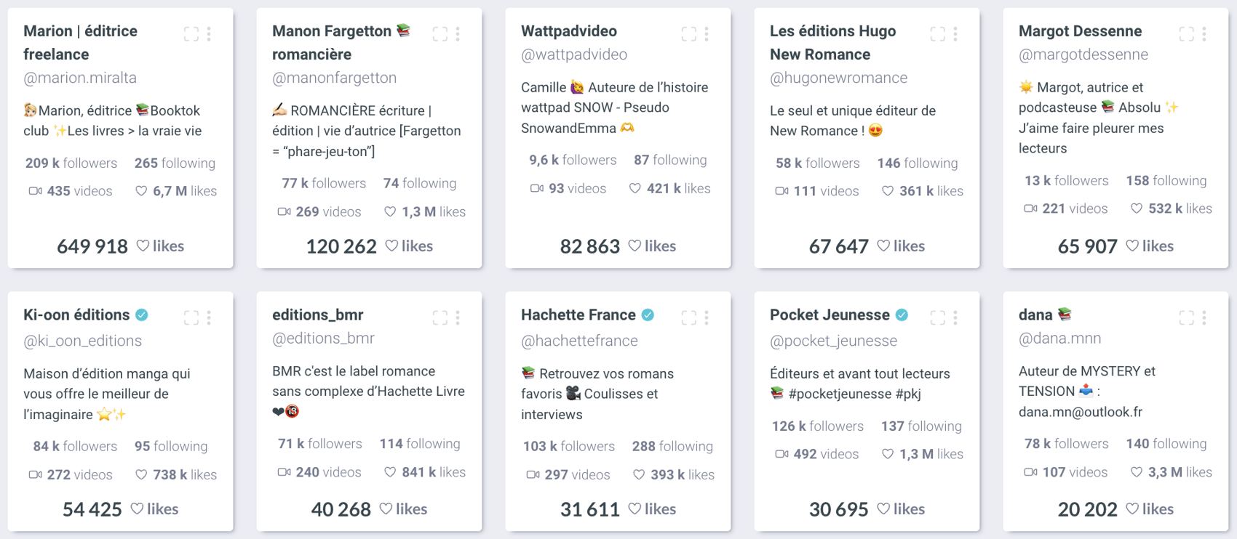Click the heart icon next to Hugo New Romance likes
Image resolution: width=1237 pixels, height=539 pixels.
pos(887,190)
